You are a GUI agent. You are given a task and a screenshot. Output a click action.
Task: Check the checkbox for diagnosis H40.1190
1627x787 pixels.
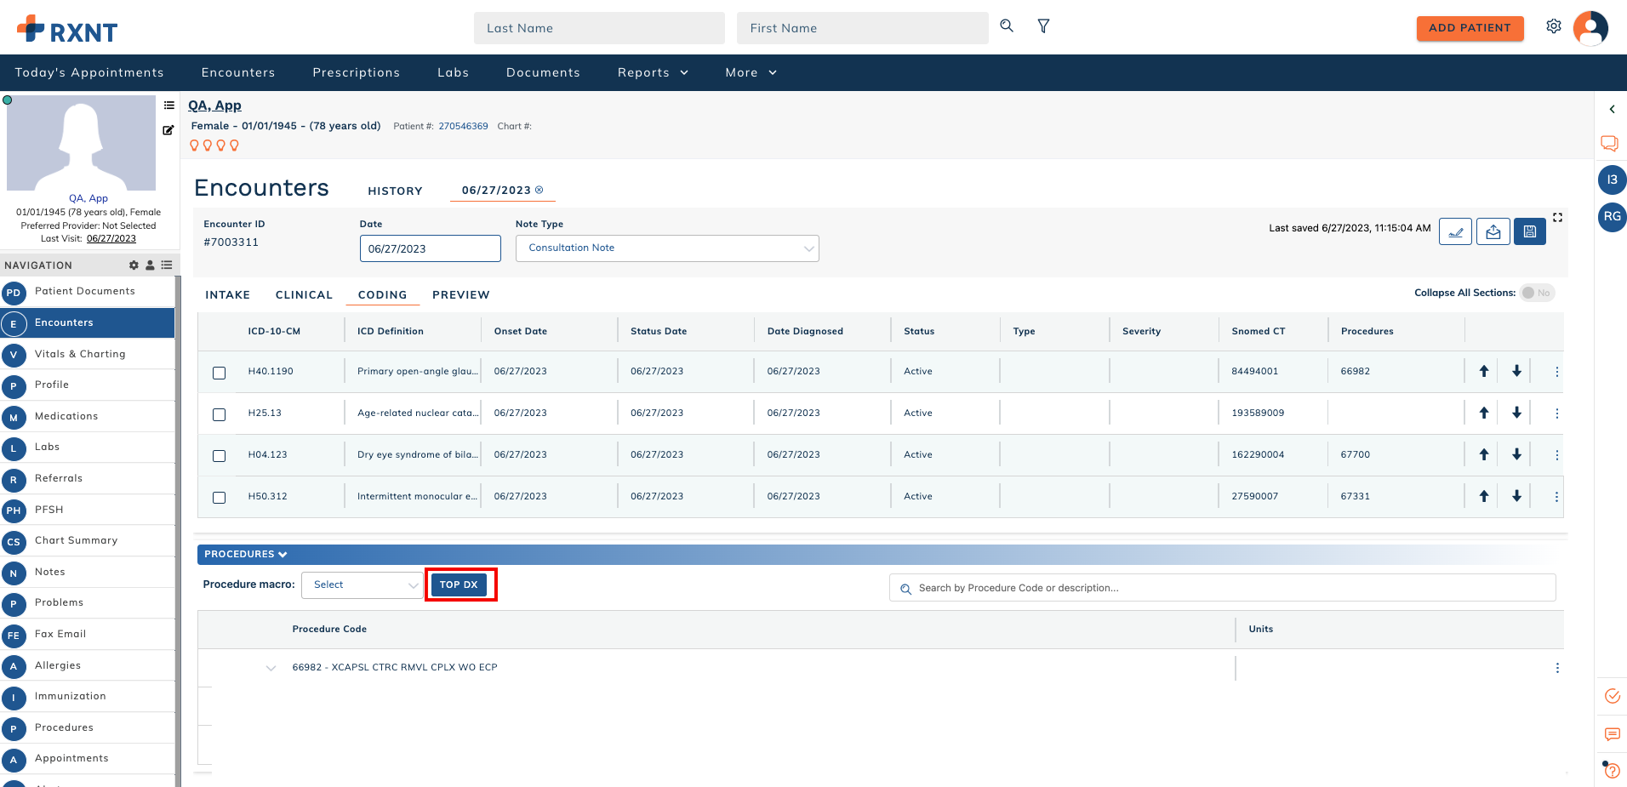[x=219, y=372]
